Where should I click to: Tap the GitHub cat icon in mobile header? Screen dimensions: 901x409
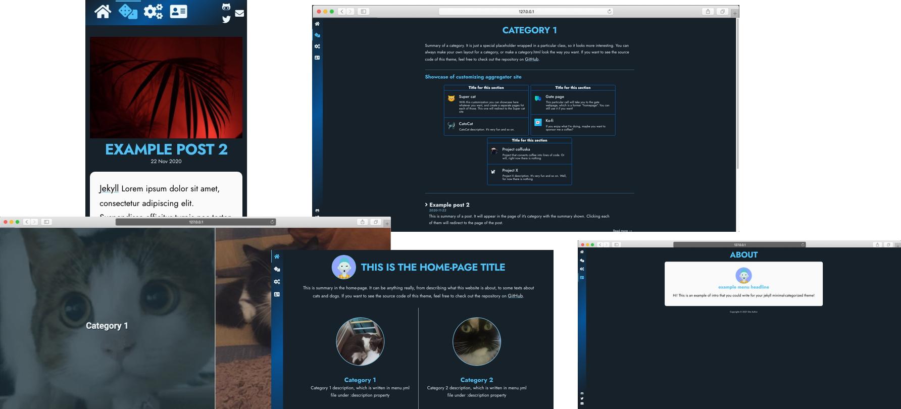[x=226, y=7]
